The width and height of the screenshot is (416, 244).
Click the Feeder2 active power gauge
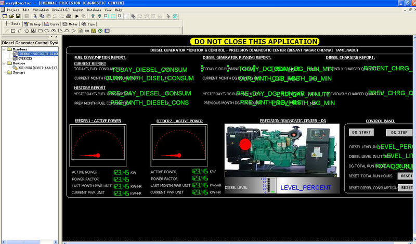(x=179, y=146)
